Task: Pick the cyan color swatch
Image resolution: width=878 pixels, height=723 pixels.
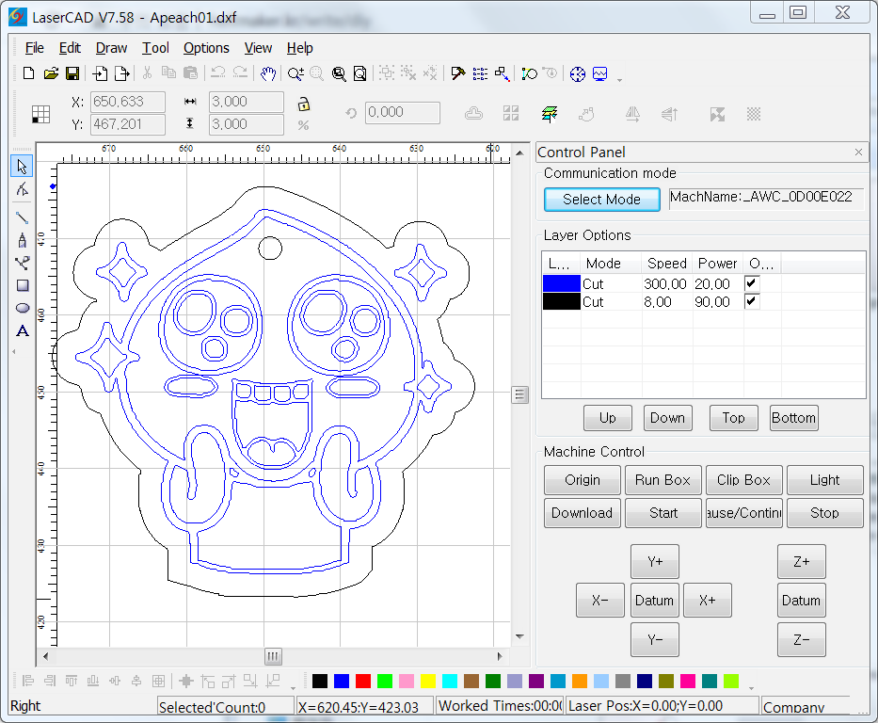Action: (x=450, y=681)
